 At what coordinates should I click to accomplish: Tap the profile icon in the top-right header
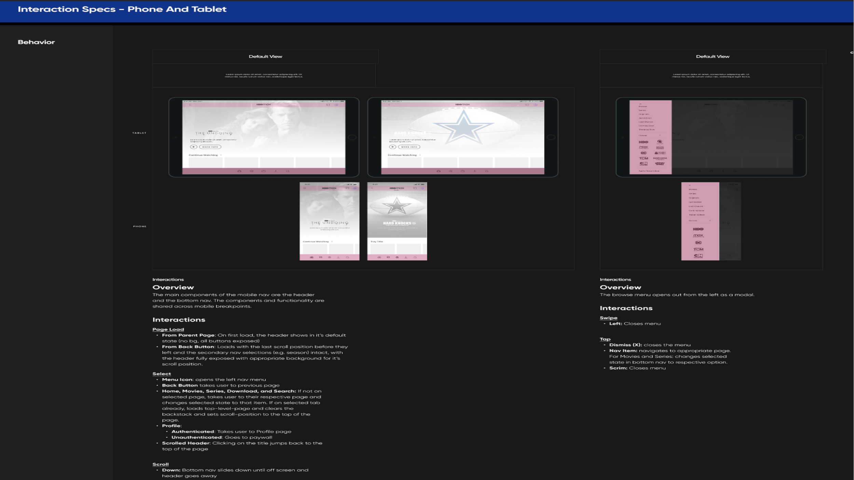click(x=354, y=188)
